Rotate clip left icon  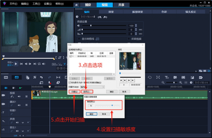[x=99, y=17]
